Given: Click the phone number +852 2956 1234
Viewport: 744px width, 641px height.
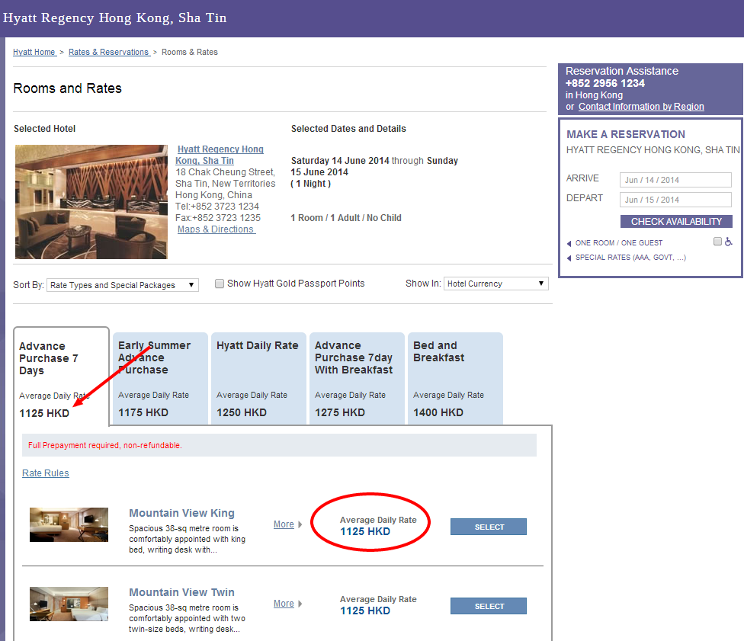Looking at the screenshot, I should [605, 83].
